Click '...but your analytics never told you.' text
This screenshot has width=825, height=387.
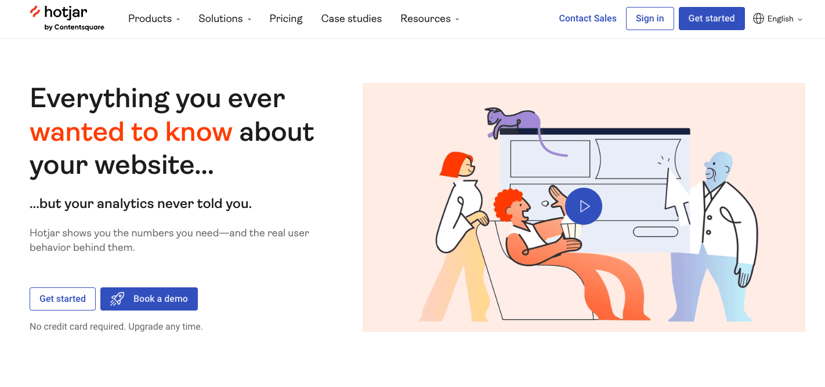[141, 204]
